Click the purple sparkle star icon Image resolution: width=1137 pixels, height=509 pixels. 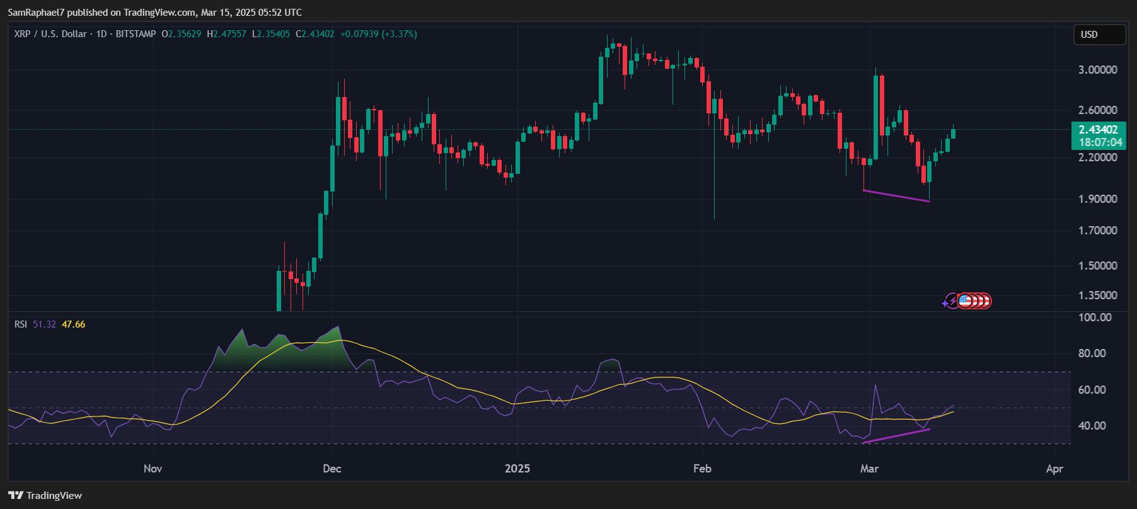click(x=945, y=304)
